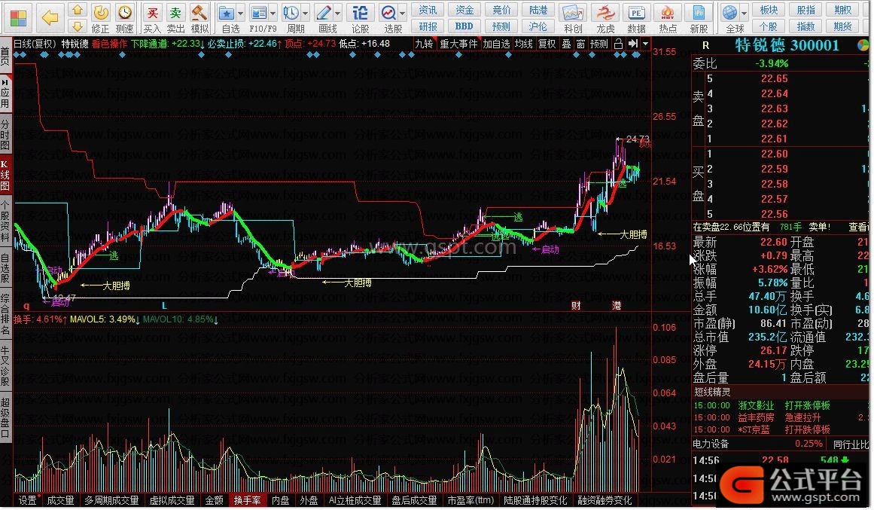Image resolution: width=874 pixels, height=510 pixels.
Task: Click the 港 marker on the chart timeline
Action: 617,305
